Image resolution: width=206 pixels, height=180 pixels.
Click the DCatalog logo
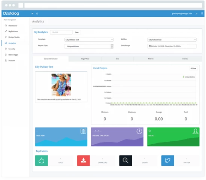tap(11, 13)
